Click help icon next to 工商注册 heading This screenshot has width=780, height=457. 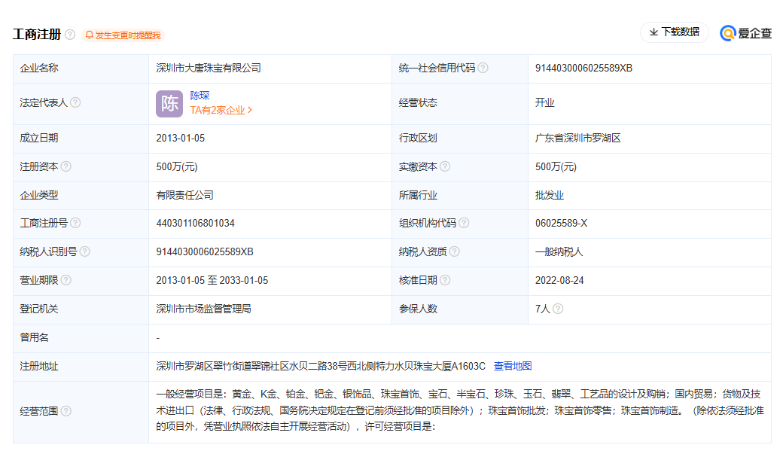click(x=70, y=35)
